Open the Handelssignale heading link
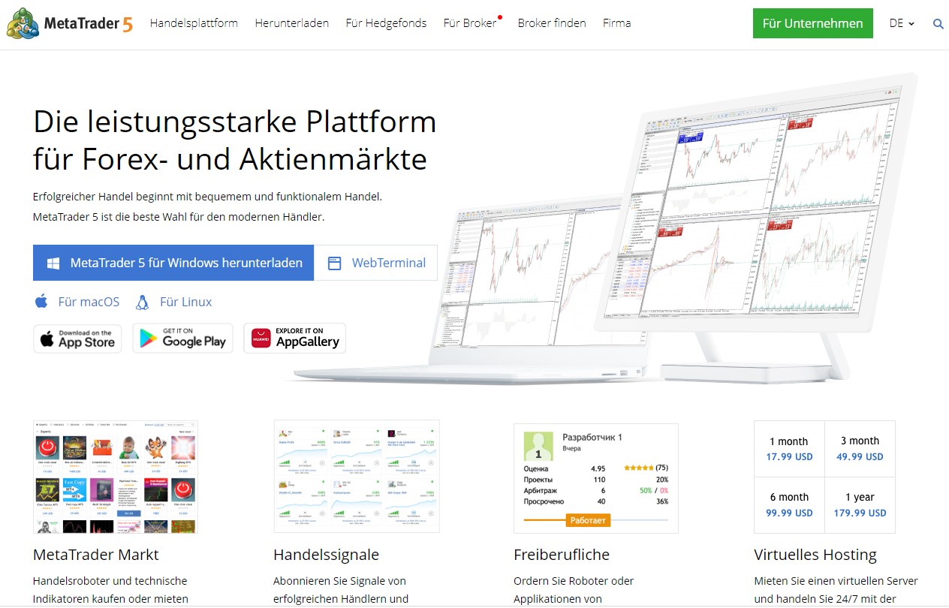 click(x=327, y=555)
